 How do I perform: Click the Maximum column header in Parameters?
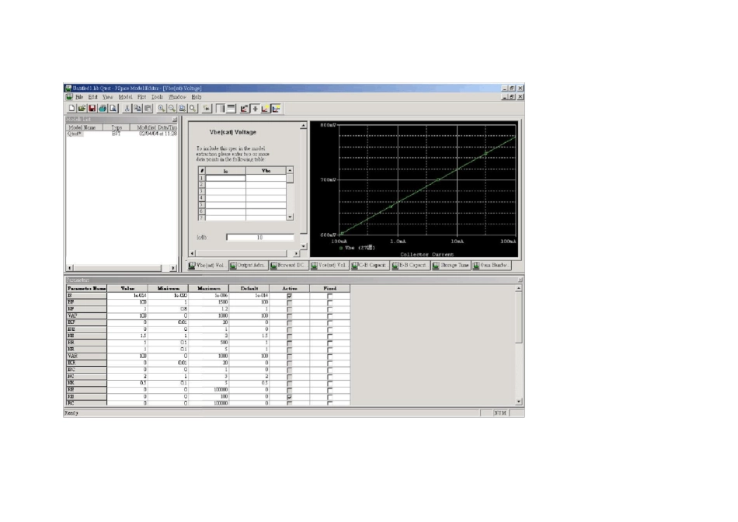tap(208, 288)
